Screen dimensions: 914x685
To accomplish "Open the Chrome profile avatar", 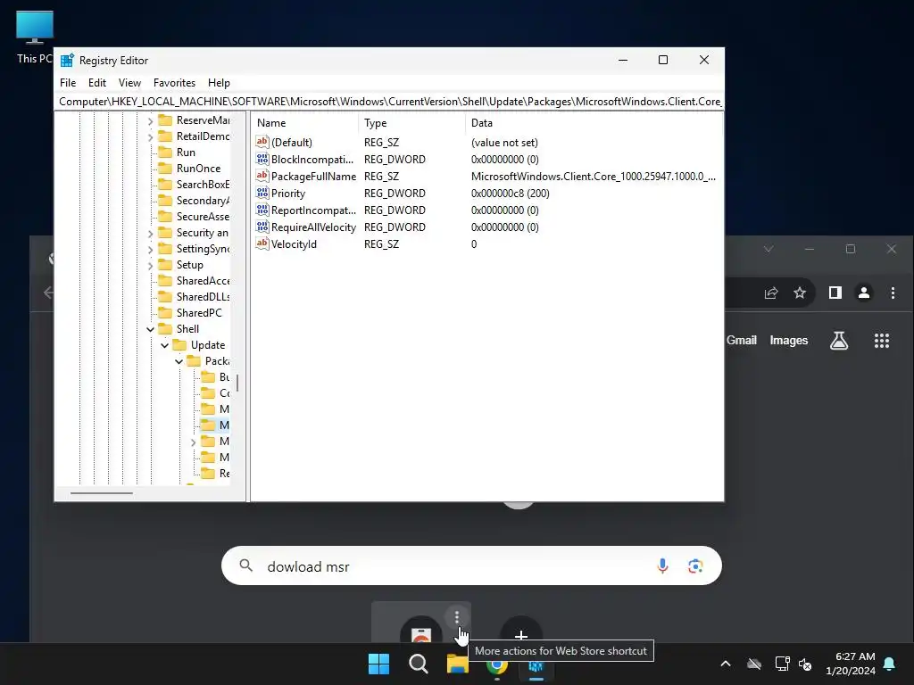I will [864, 293].
